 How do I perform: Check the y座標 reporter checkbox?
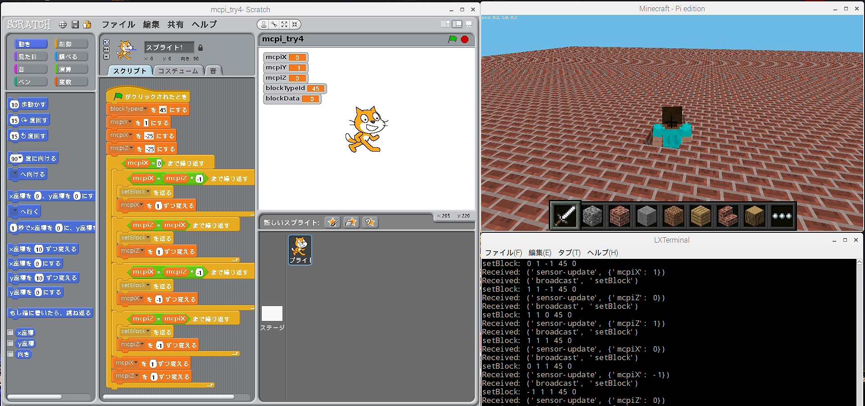10,343
